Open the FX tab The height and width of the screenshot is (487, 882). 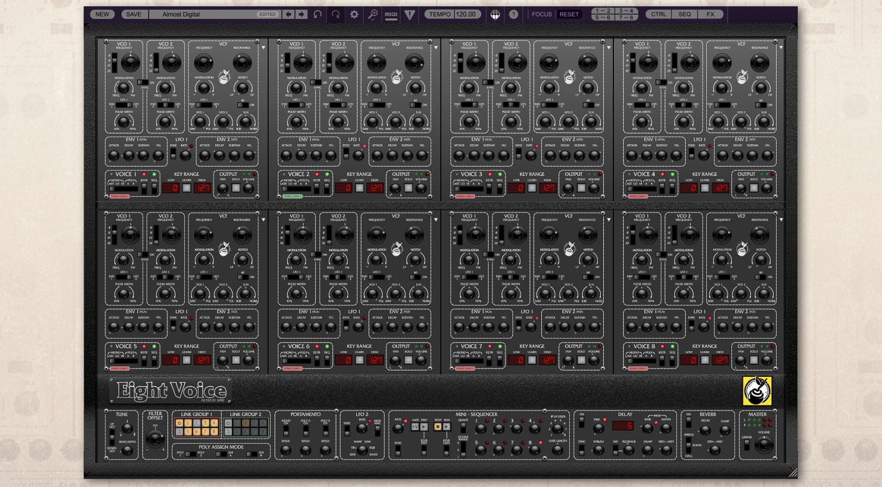(711, 14)
